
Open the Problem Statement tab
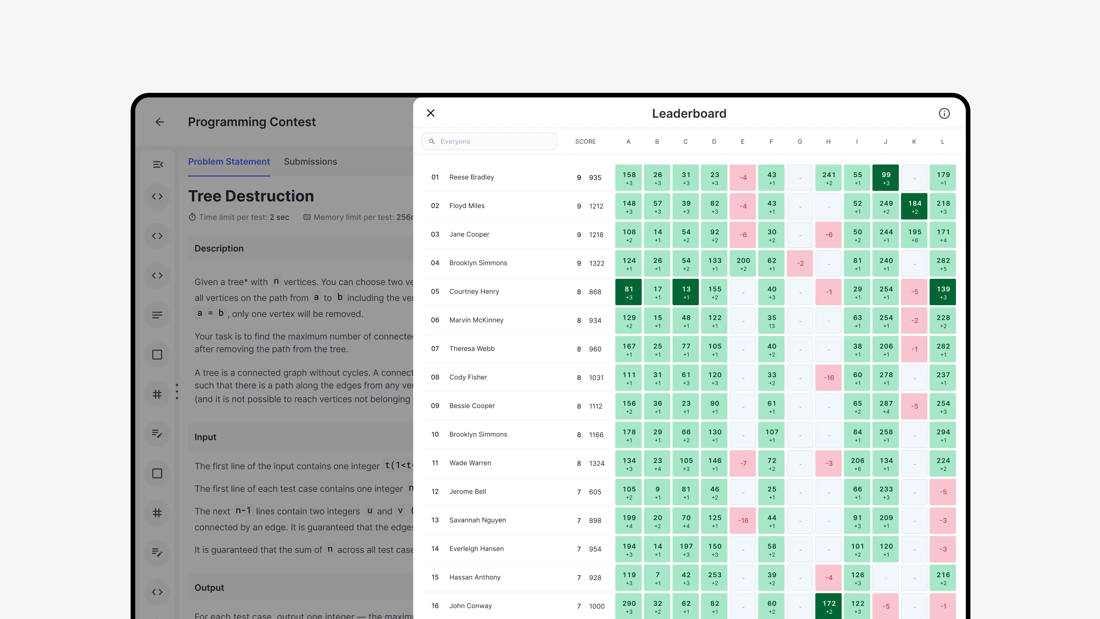(x=229, y=162)
